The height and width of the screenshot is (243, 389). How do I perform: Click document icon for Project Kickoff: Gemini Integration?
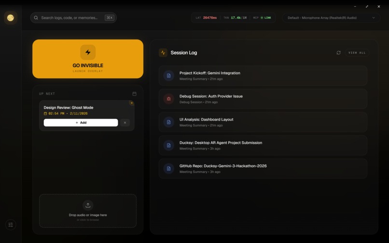pyautogui.click(x=169, y=76)
